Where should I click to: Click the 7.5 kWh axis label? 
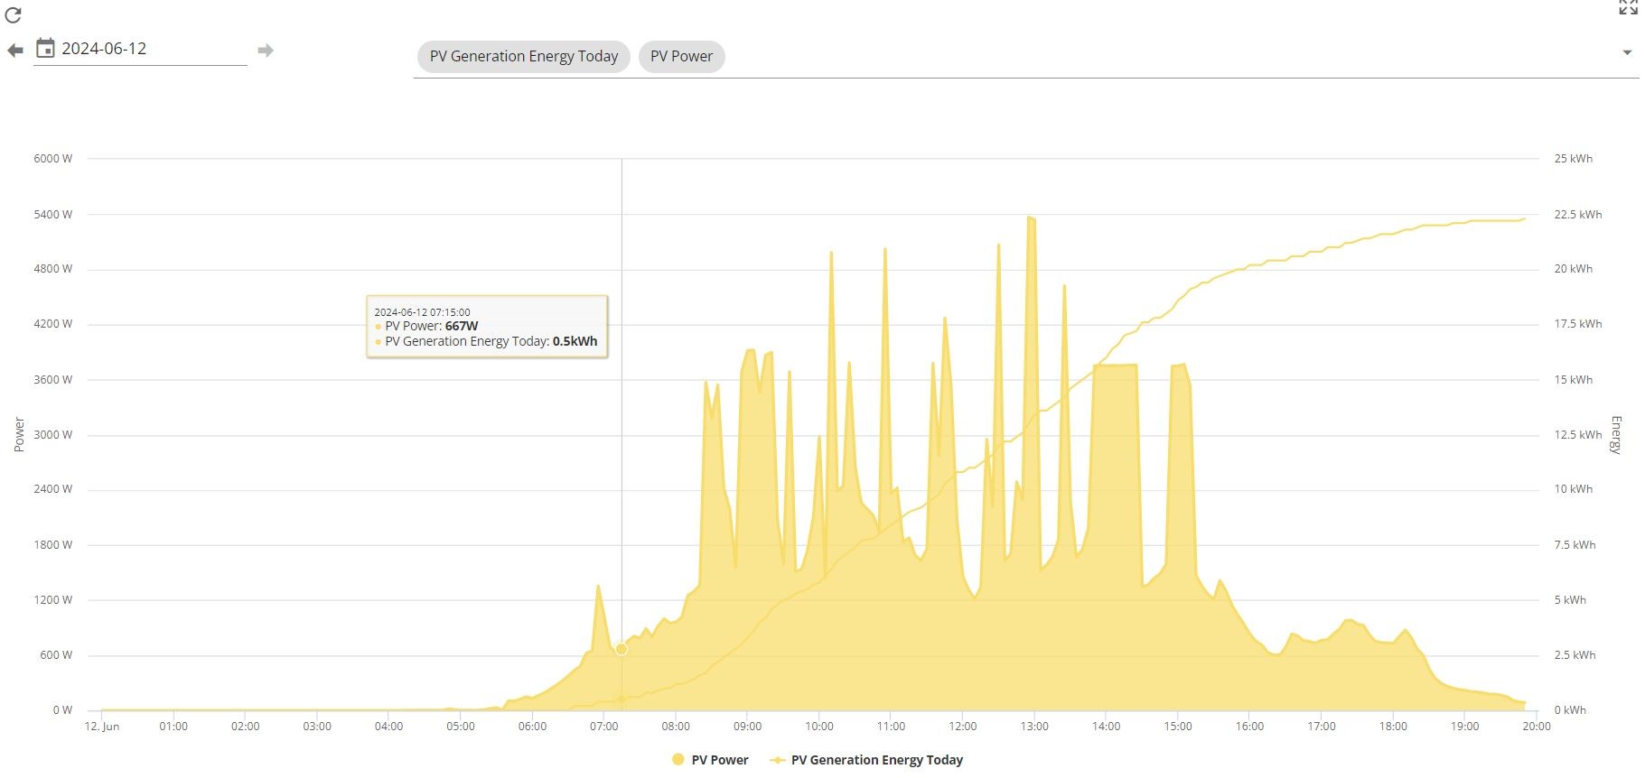click(x=1575, y=545)
